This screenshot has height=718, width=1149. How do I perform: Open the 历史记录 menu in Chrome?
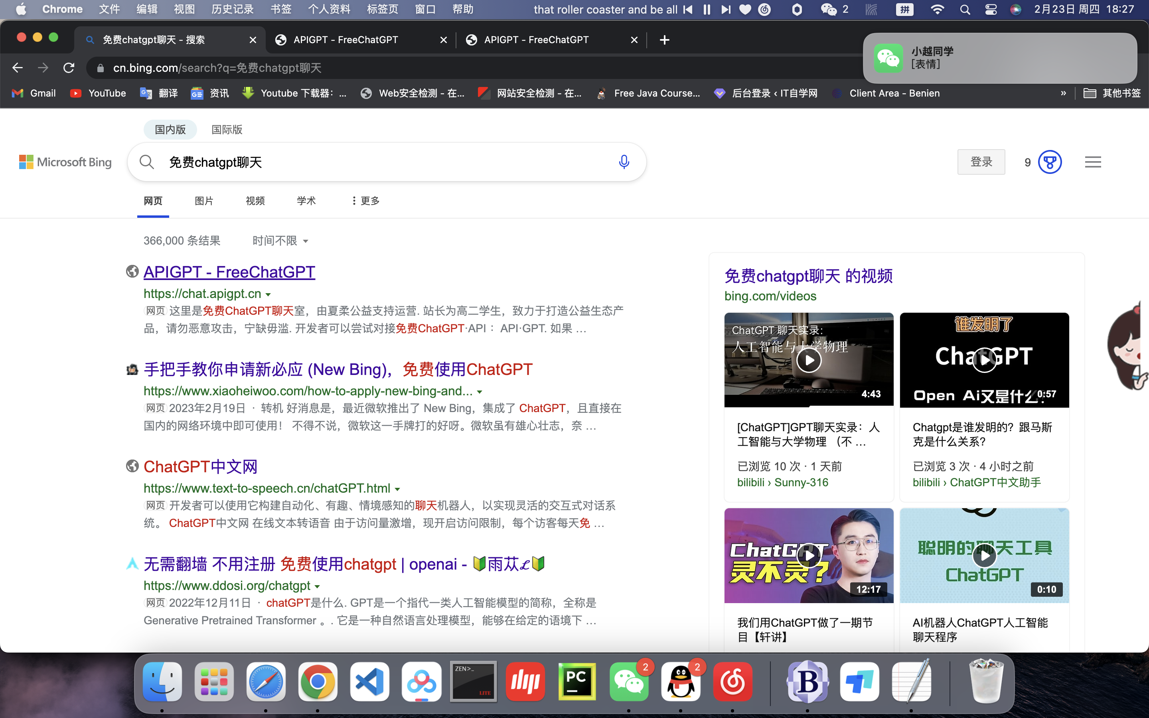tap(232, 10)
